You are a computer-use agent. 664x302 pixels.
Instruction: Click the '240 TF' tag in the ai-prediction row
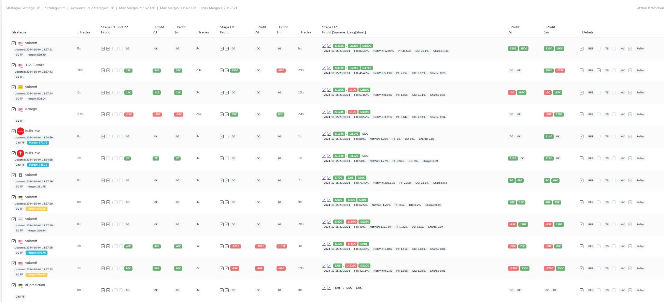[x=20, y=297]
